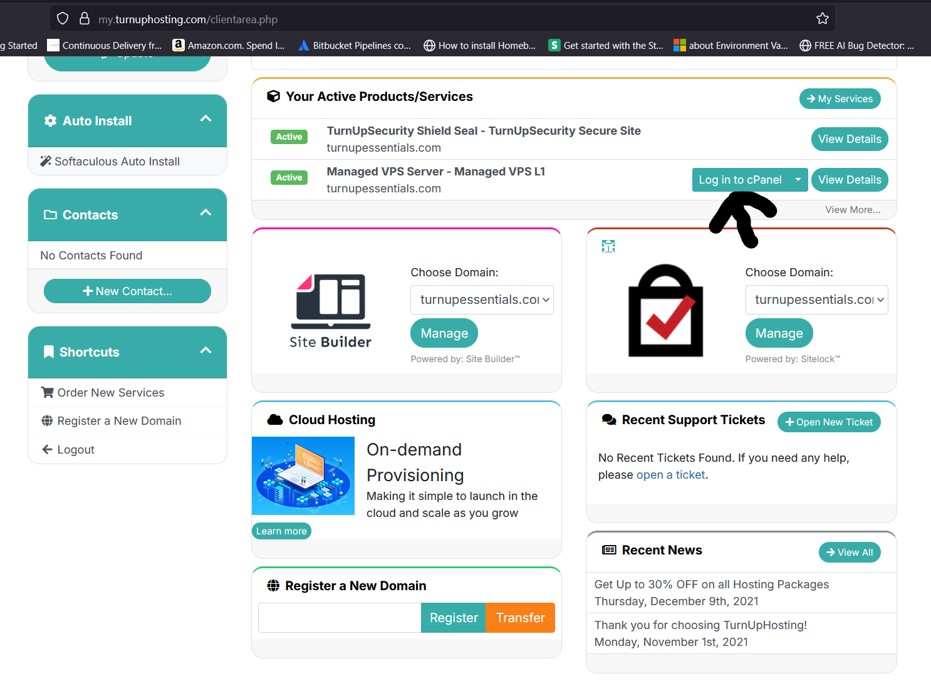Collapse the Contacts panel chevron

click(205, 212)
